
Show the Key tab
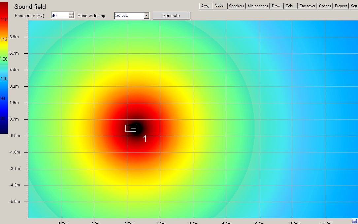354,6
